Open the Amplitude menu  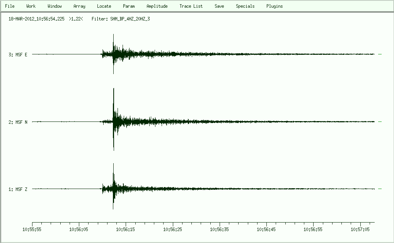click(157, 6)
